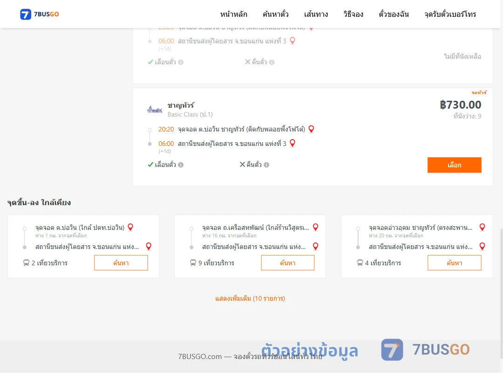Open ตั๋วของฉัน navigation item
This screenshot has width=503, height=373.
[394, 14]
